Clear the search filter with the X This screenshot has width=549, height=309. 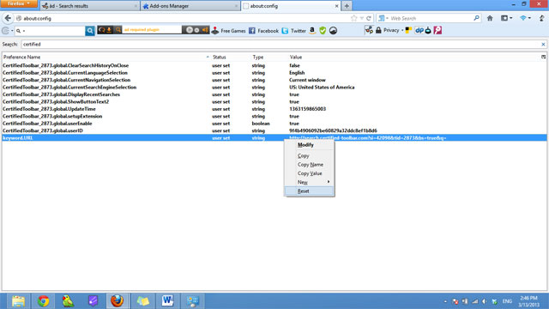[x=543, y=45]
